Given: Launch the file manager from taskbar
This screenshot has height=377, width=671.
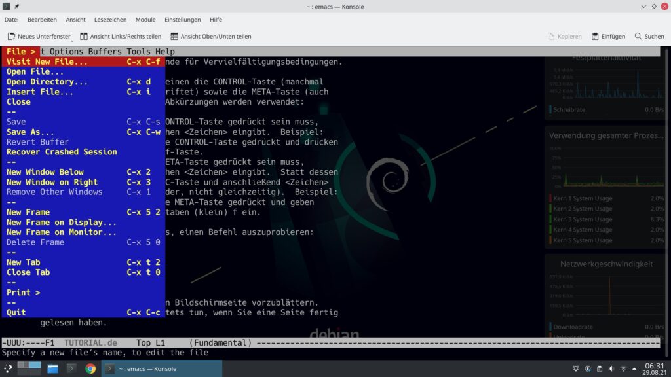Looking at the screenshot, I should pos(52,368).
